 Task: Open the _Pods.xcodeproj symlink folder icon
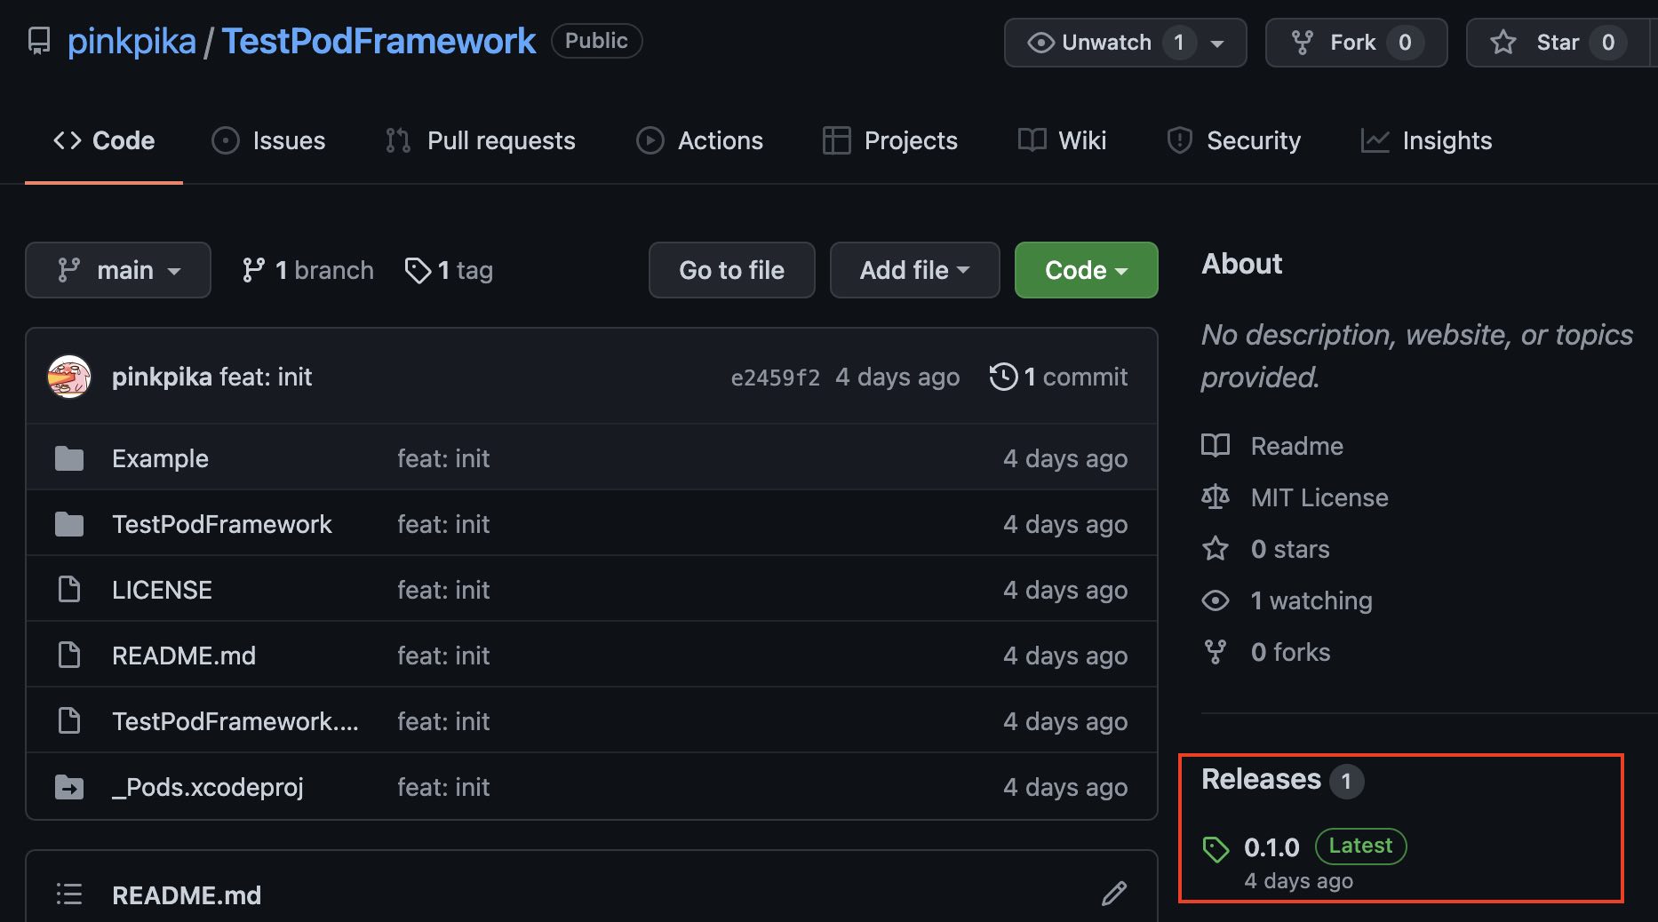(69, 787)
